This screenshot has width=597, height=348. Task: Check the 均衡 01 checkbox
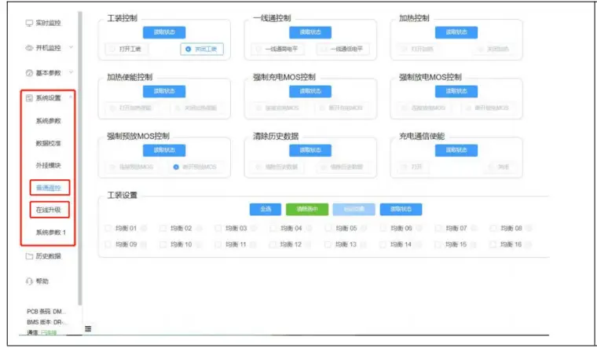tap(108, 229)
